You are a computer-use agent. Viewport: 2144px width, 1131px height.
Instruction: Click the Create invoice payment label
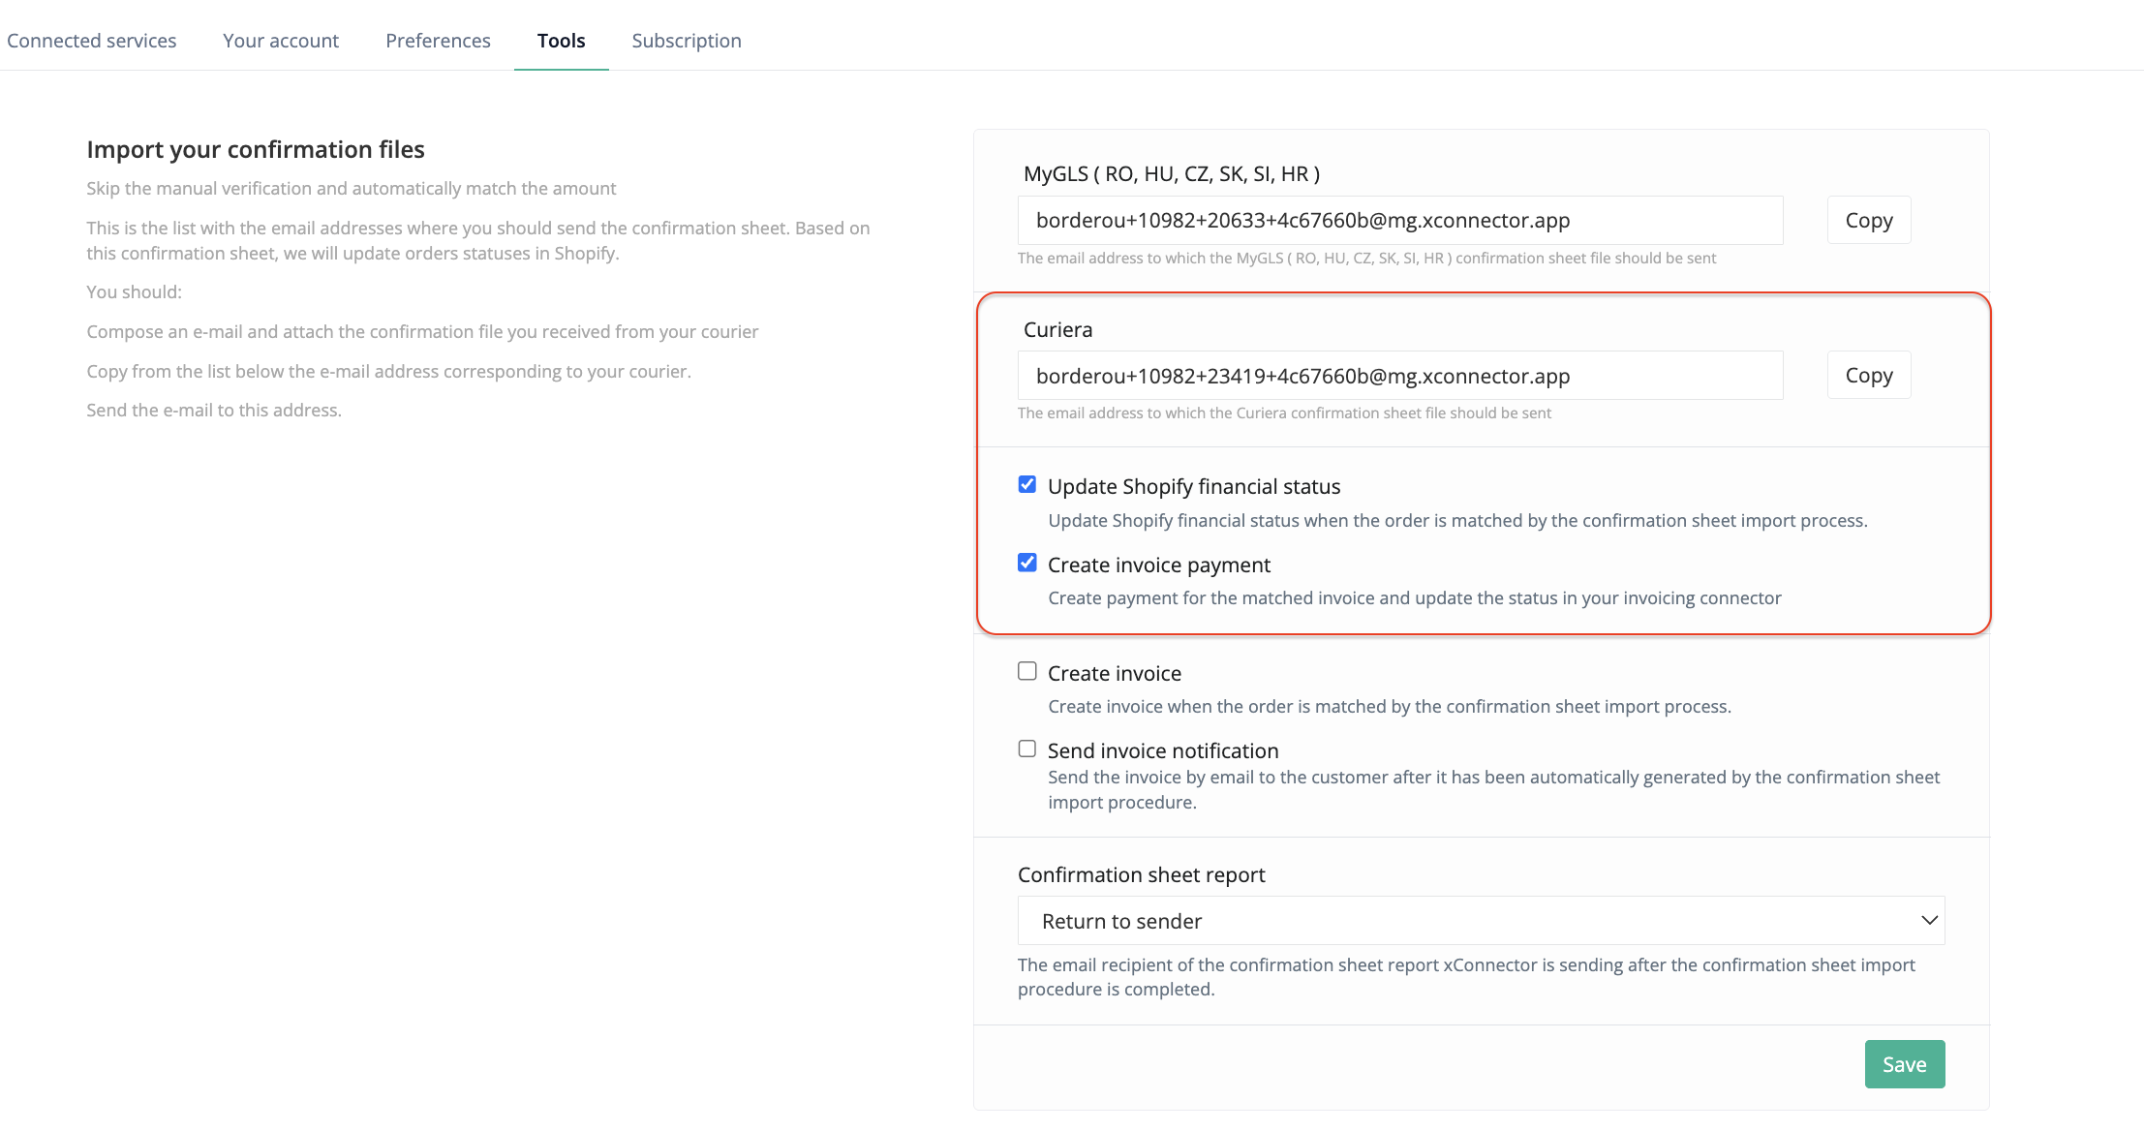[1158, 565]
